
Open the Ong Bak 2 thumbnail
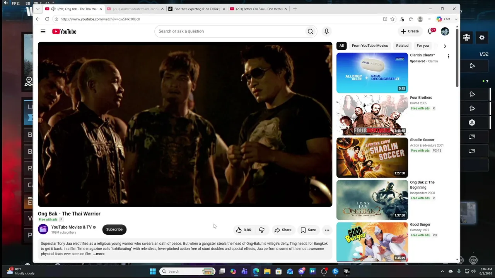[372, 200]
